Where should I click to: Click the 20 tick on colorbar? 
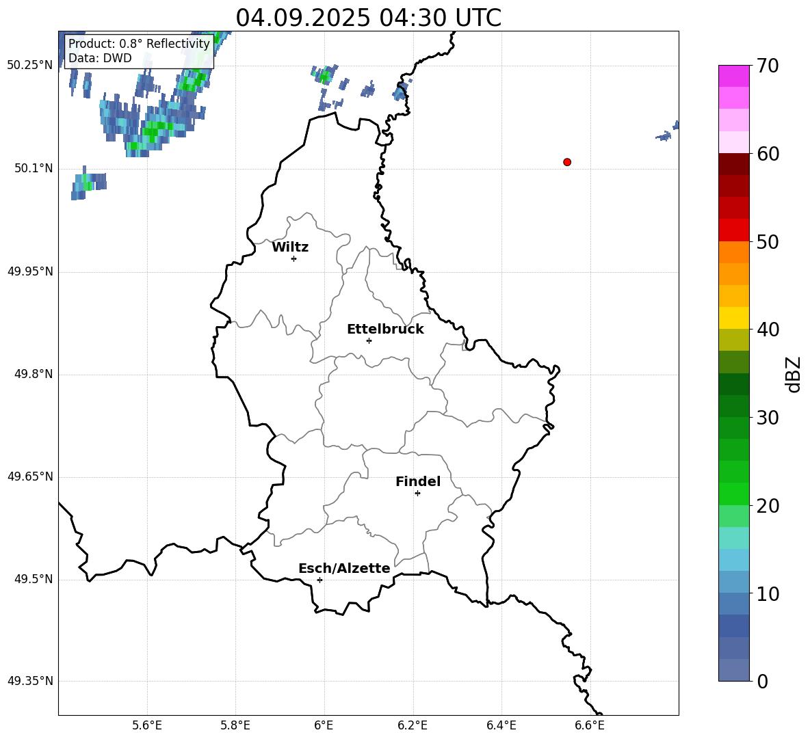[768, 506]
